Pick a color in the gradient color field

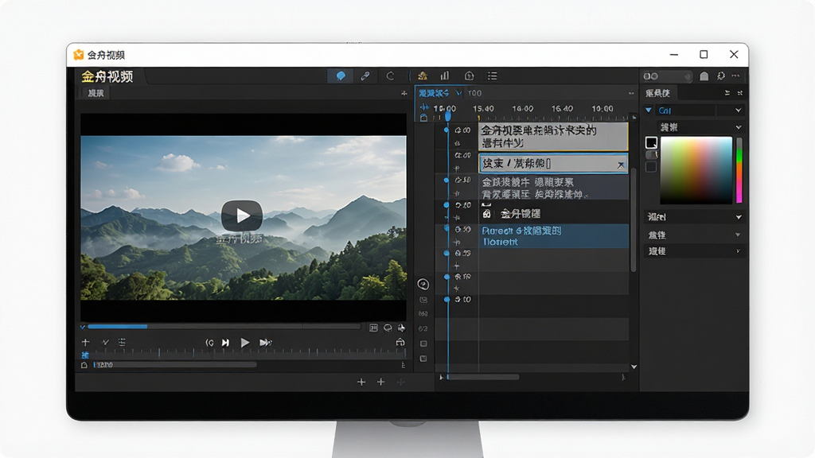(x=696, y=170)
